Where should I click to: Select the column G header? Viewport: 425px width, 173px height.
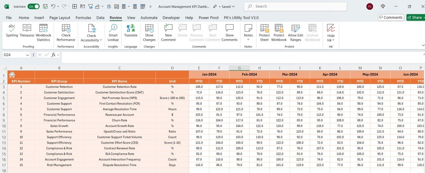(239, 68)
